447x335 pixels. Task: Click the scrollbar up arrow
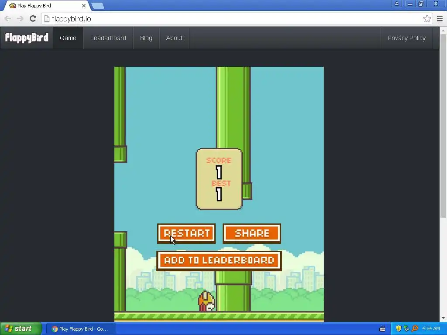[443, 30]
